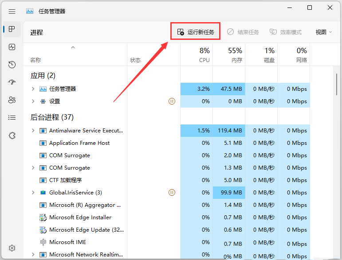
Task: Select the 后台进程 (37) group header
Action: pos(52,117)
